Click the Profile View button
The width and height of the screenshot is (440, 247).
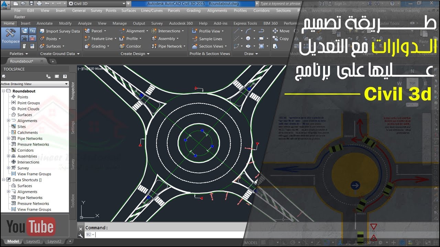208,31
